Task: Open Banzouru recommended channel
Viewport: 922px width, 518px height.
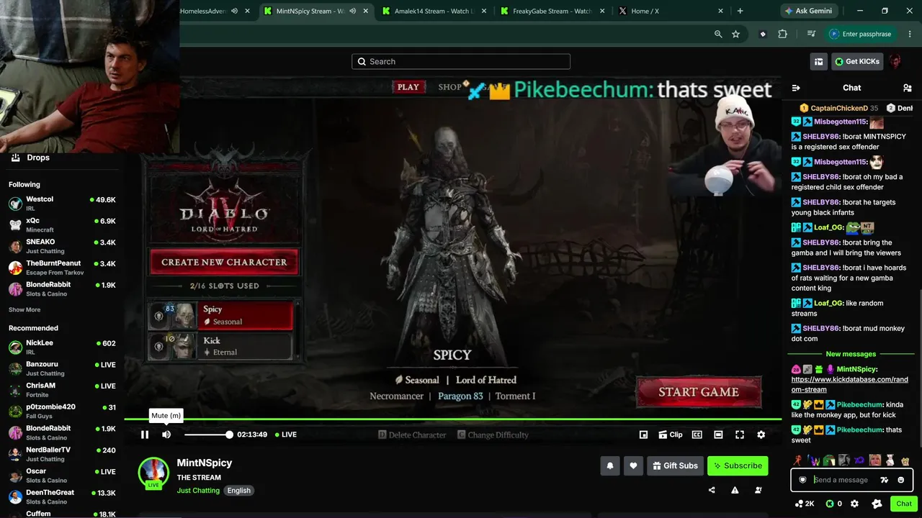Action: (62, 369)
